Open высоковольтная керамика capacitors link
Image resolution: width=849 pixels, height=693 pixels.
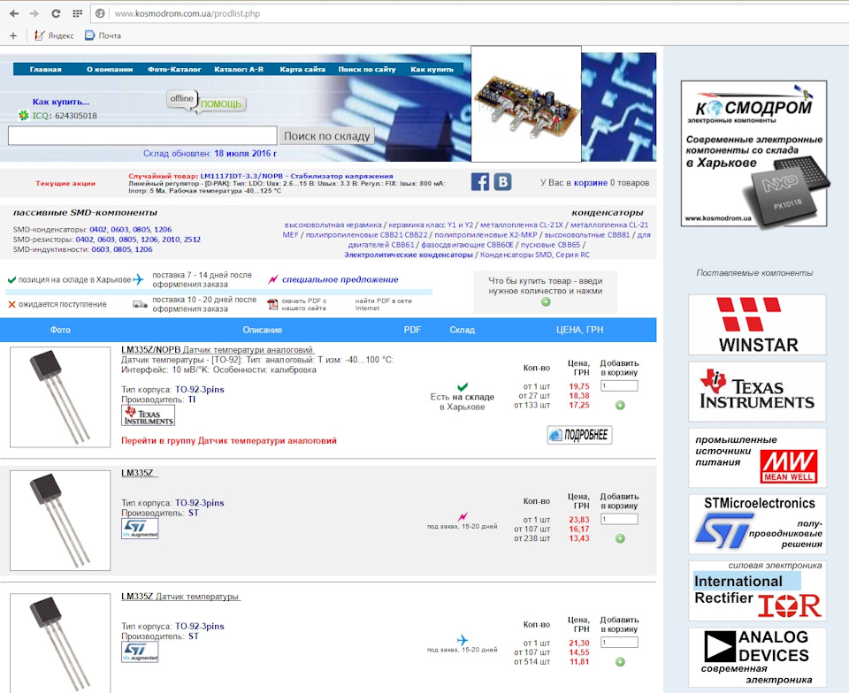coord(333,225)
